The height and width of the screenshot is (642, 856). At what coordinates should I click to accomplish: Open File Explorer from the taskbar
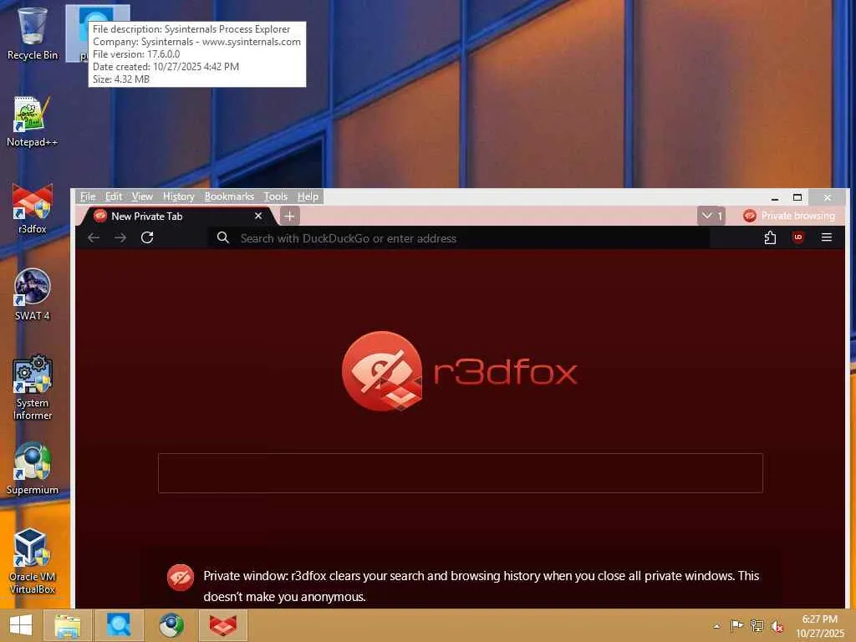pyautogui.click(x=67, y=625)
